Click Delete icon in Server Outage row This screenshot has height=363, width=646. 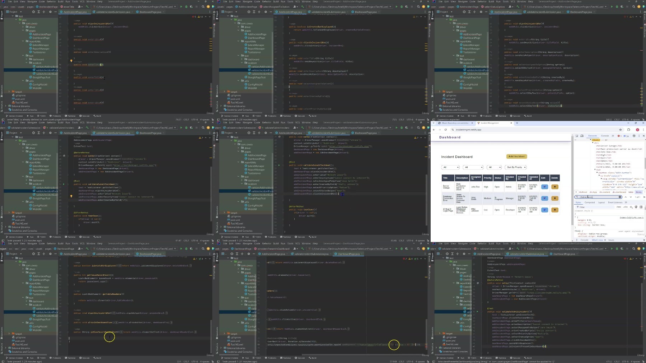tap(555, 187)
